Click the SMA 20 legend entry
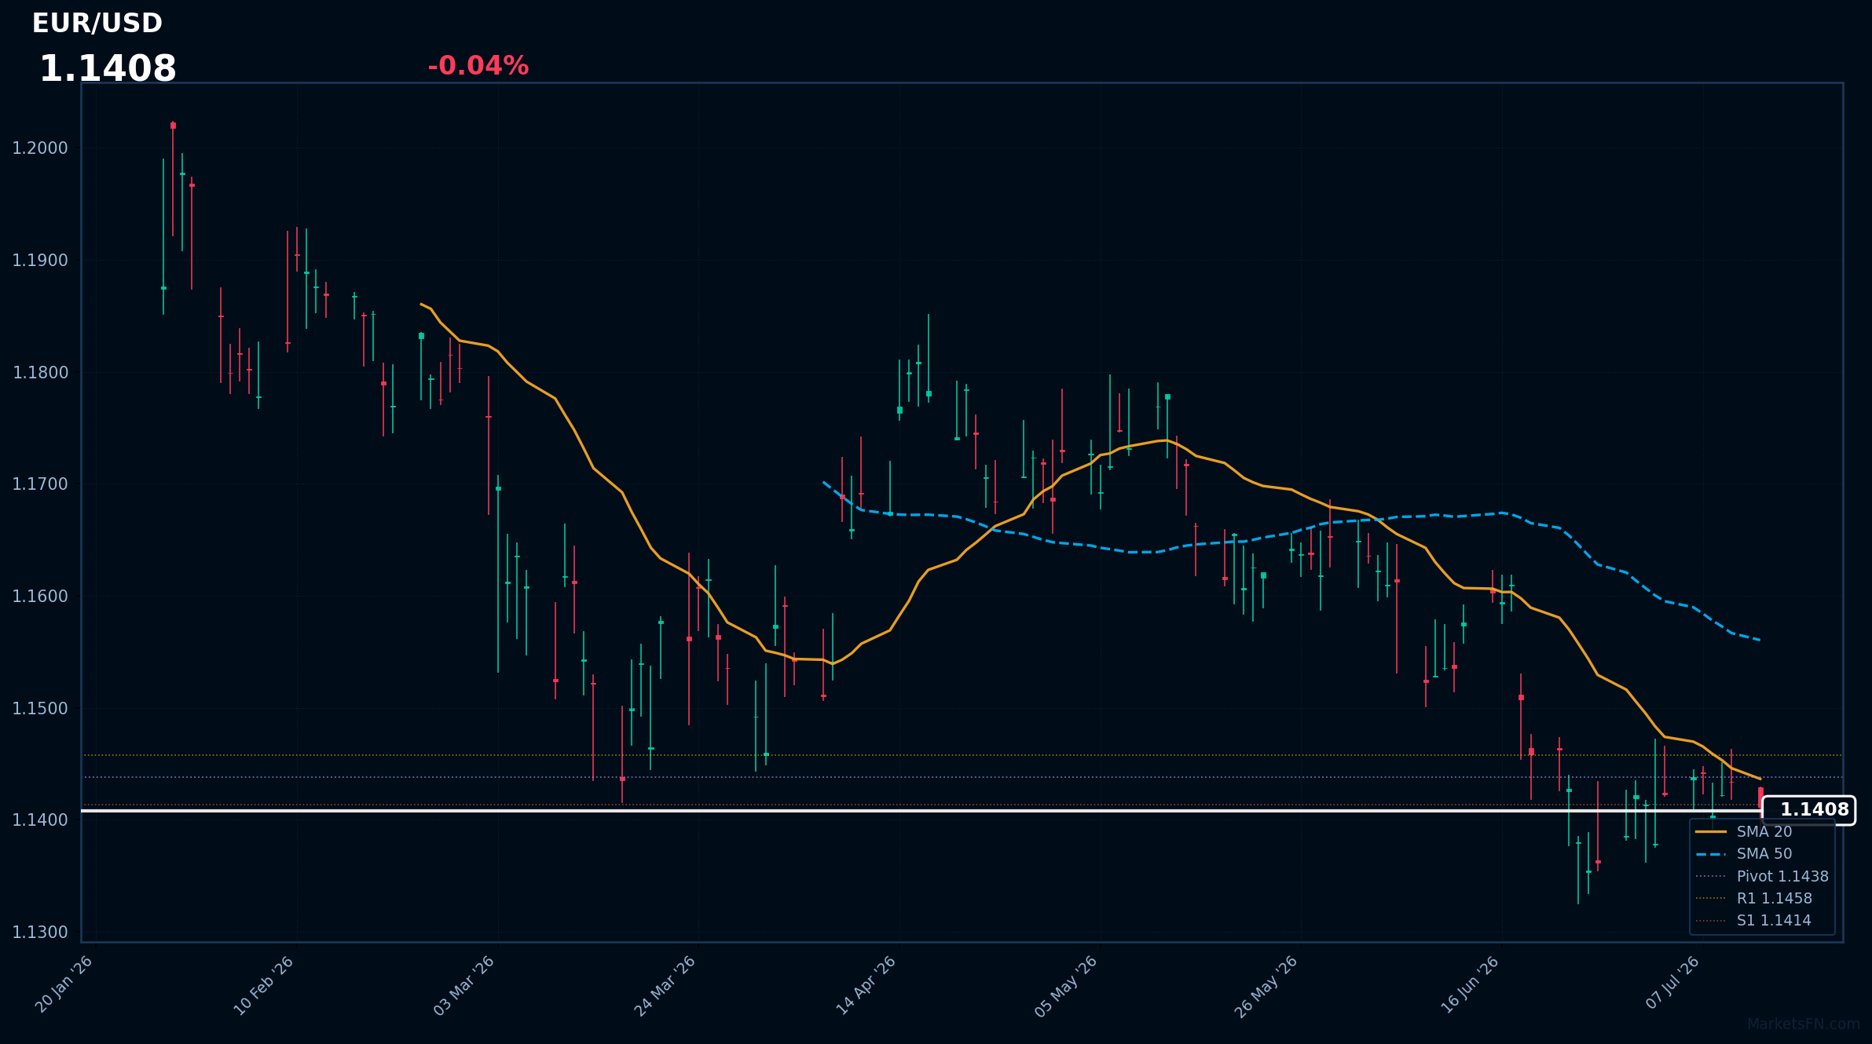 coord(1764,832)
